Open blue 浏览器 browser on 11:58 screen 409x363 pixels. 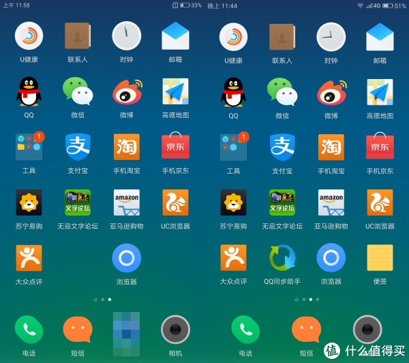127,258
